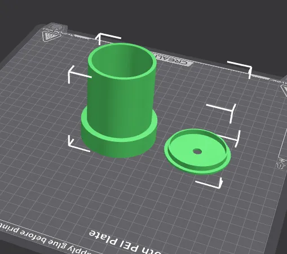Click the bounding box corner bracket above the cylinder
The width and height of the screenshot is (287, 254).
point(108,38)
